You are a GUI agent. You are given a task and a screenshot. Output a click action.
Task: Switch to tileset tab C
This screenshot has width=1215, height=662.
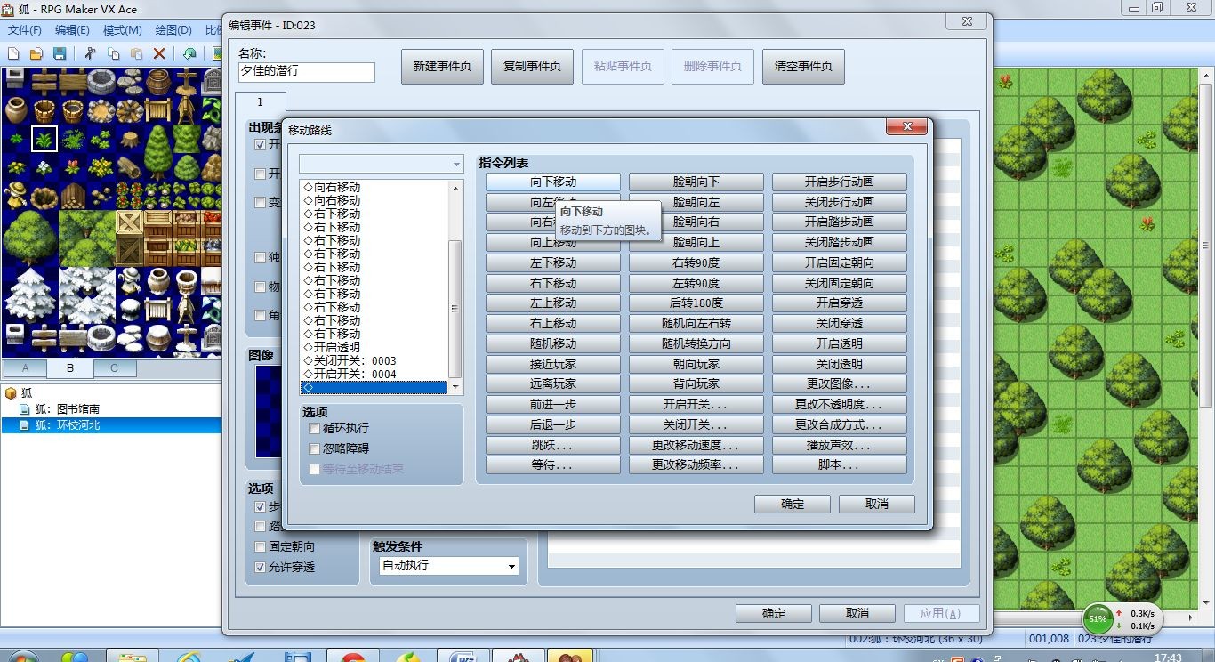pyautogui.click(x=114, y=368)
